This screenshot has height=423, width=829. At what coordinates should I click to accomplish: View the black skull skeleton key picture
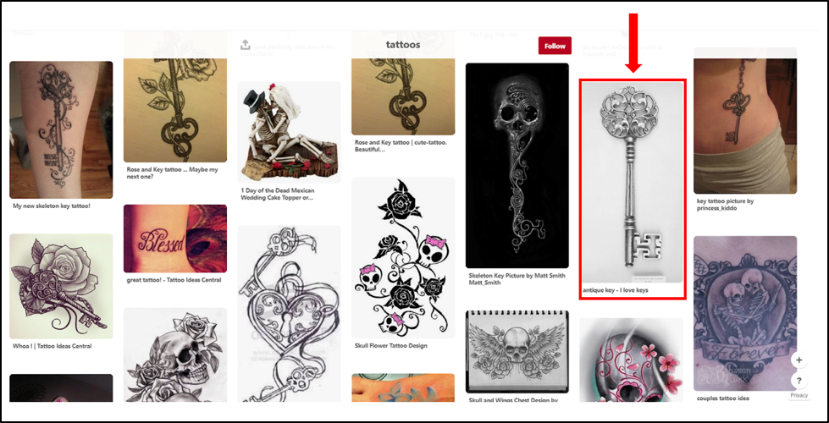(x=517, y=166)
